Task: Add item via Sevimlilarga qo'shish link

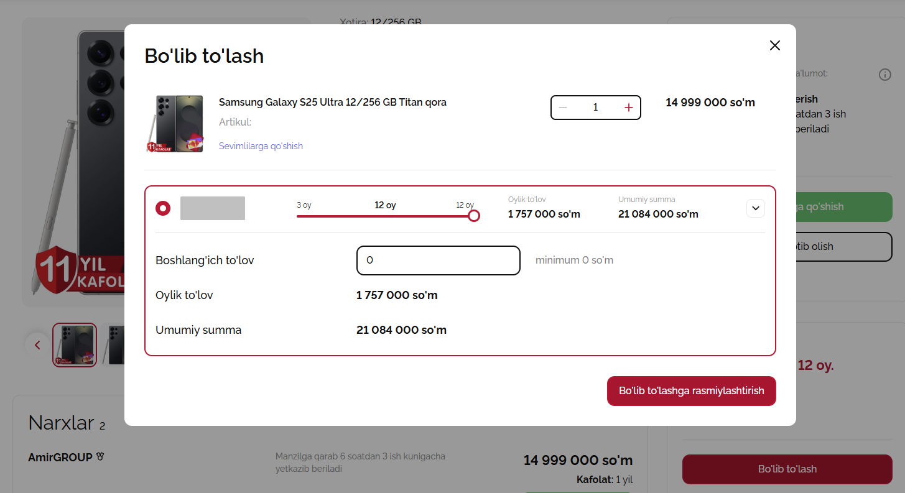Action: [x=261, y=146]
